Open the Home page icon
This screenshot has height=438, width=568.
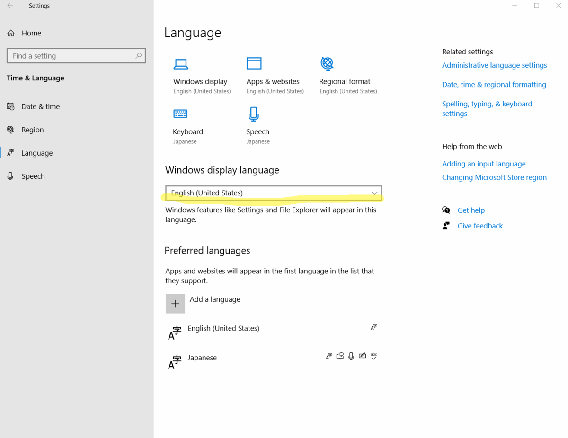[11, 33]
